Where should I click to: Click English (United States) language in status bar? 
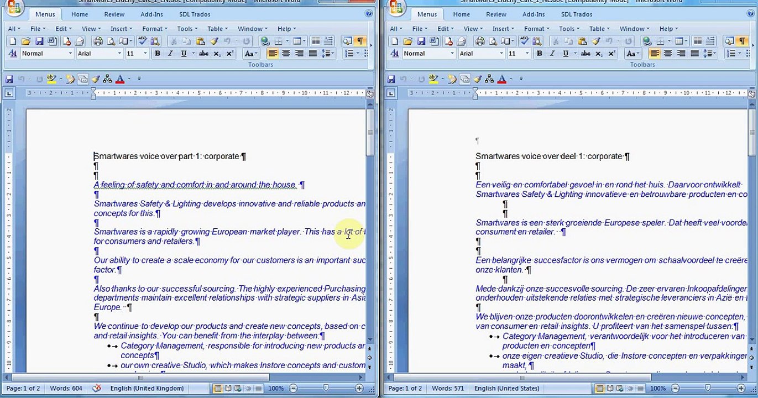(506, 389)
